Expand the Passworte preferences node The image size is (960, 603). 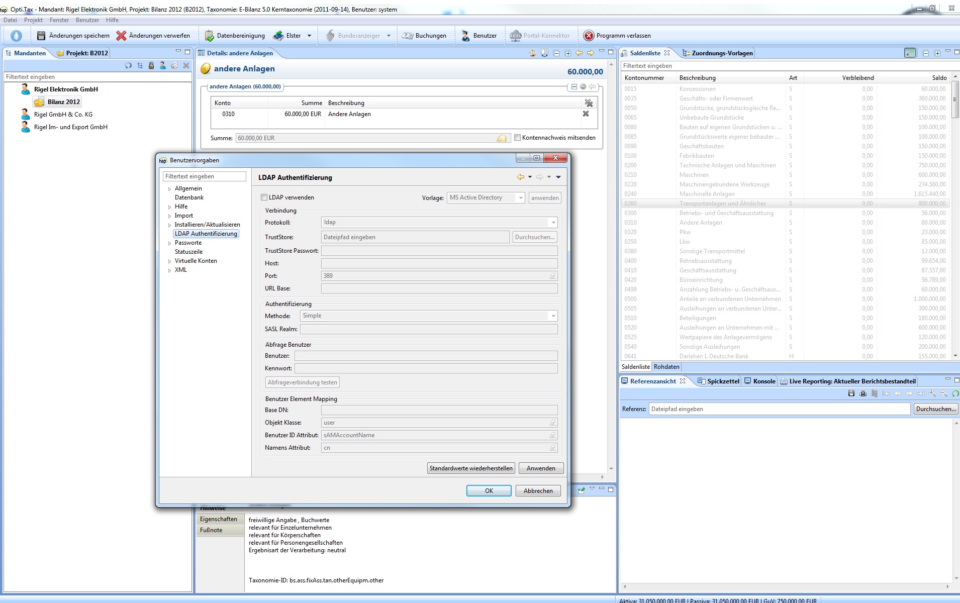point(169,243)
